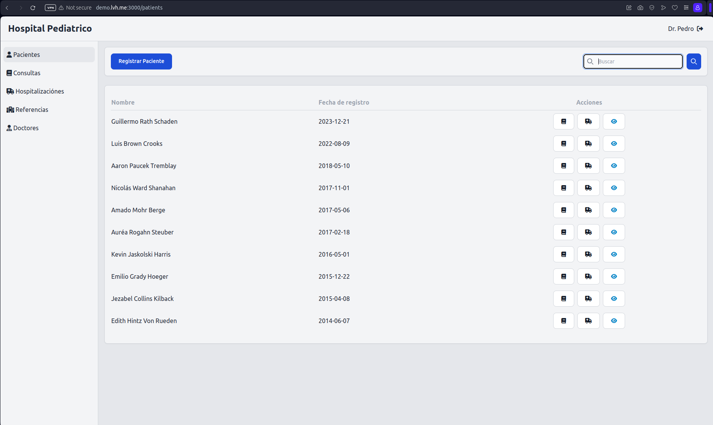Click the Dr. Pedro user name
The height and width of the screenshot is (425, 713).
(x=681, y=29)
